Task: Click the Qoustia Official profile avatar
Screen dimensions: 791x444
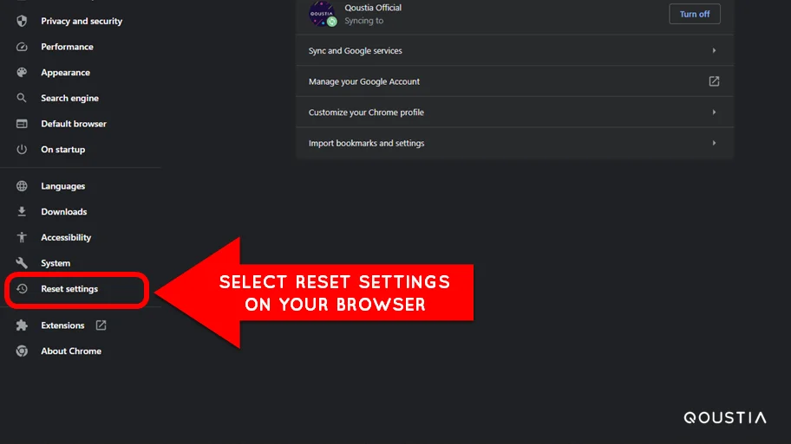Action: 322,14
